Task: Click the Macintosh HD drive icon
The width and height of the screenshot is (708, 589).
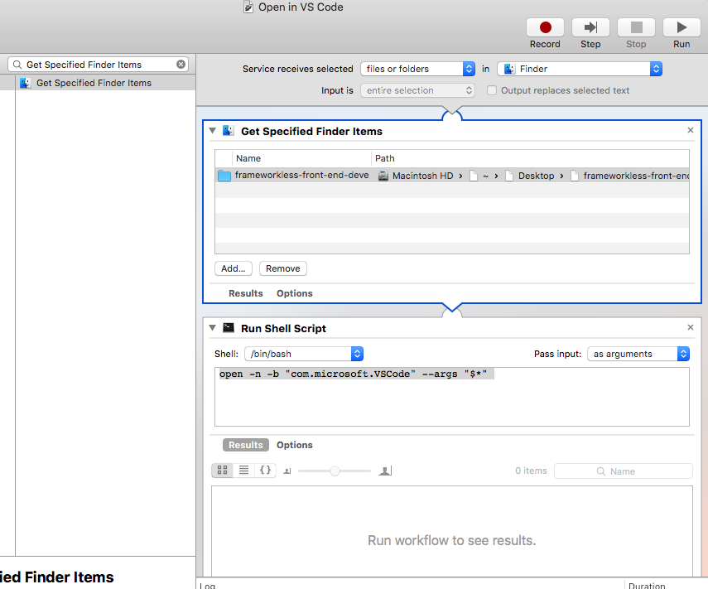Action: [x=383, y=176]
